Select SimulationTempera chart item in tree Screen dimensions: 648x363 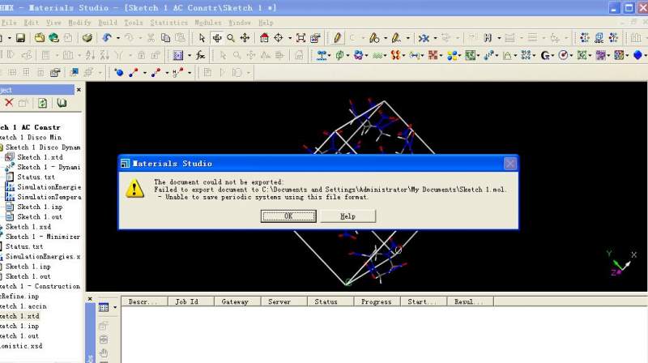pyautogui.click(x=49, y=197)
